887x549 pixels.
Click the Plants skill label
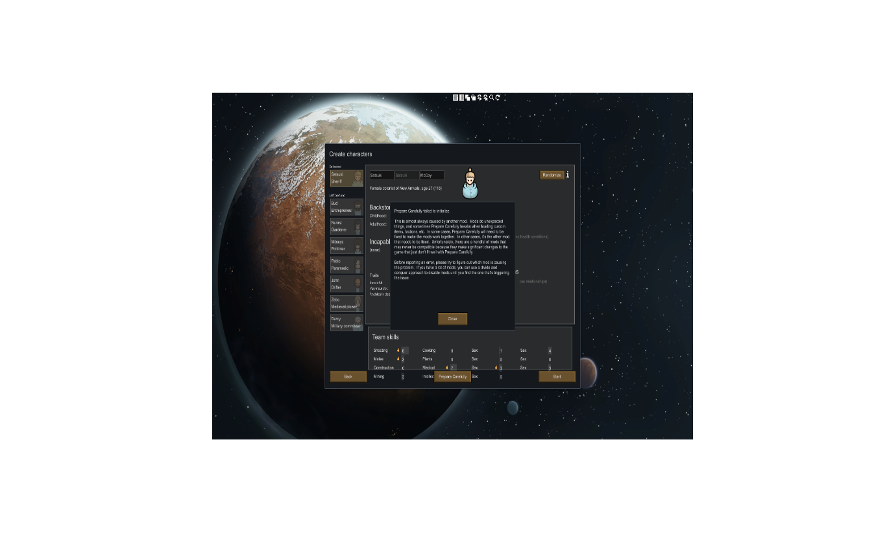(427, 359)
